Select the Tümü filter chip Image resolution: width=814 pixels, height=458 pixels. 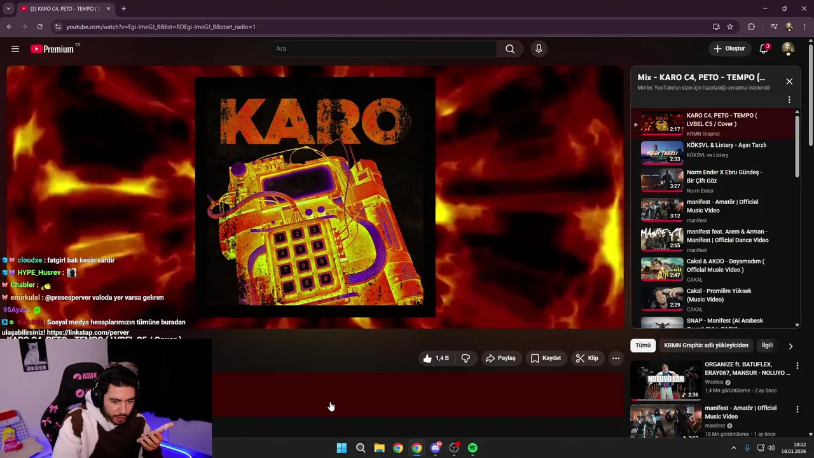pos(643,345)
